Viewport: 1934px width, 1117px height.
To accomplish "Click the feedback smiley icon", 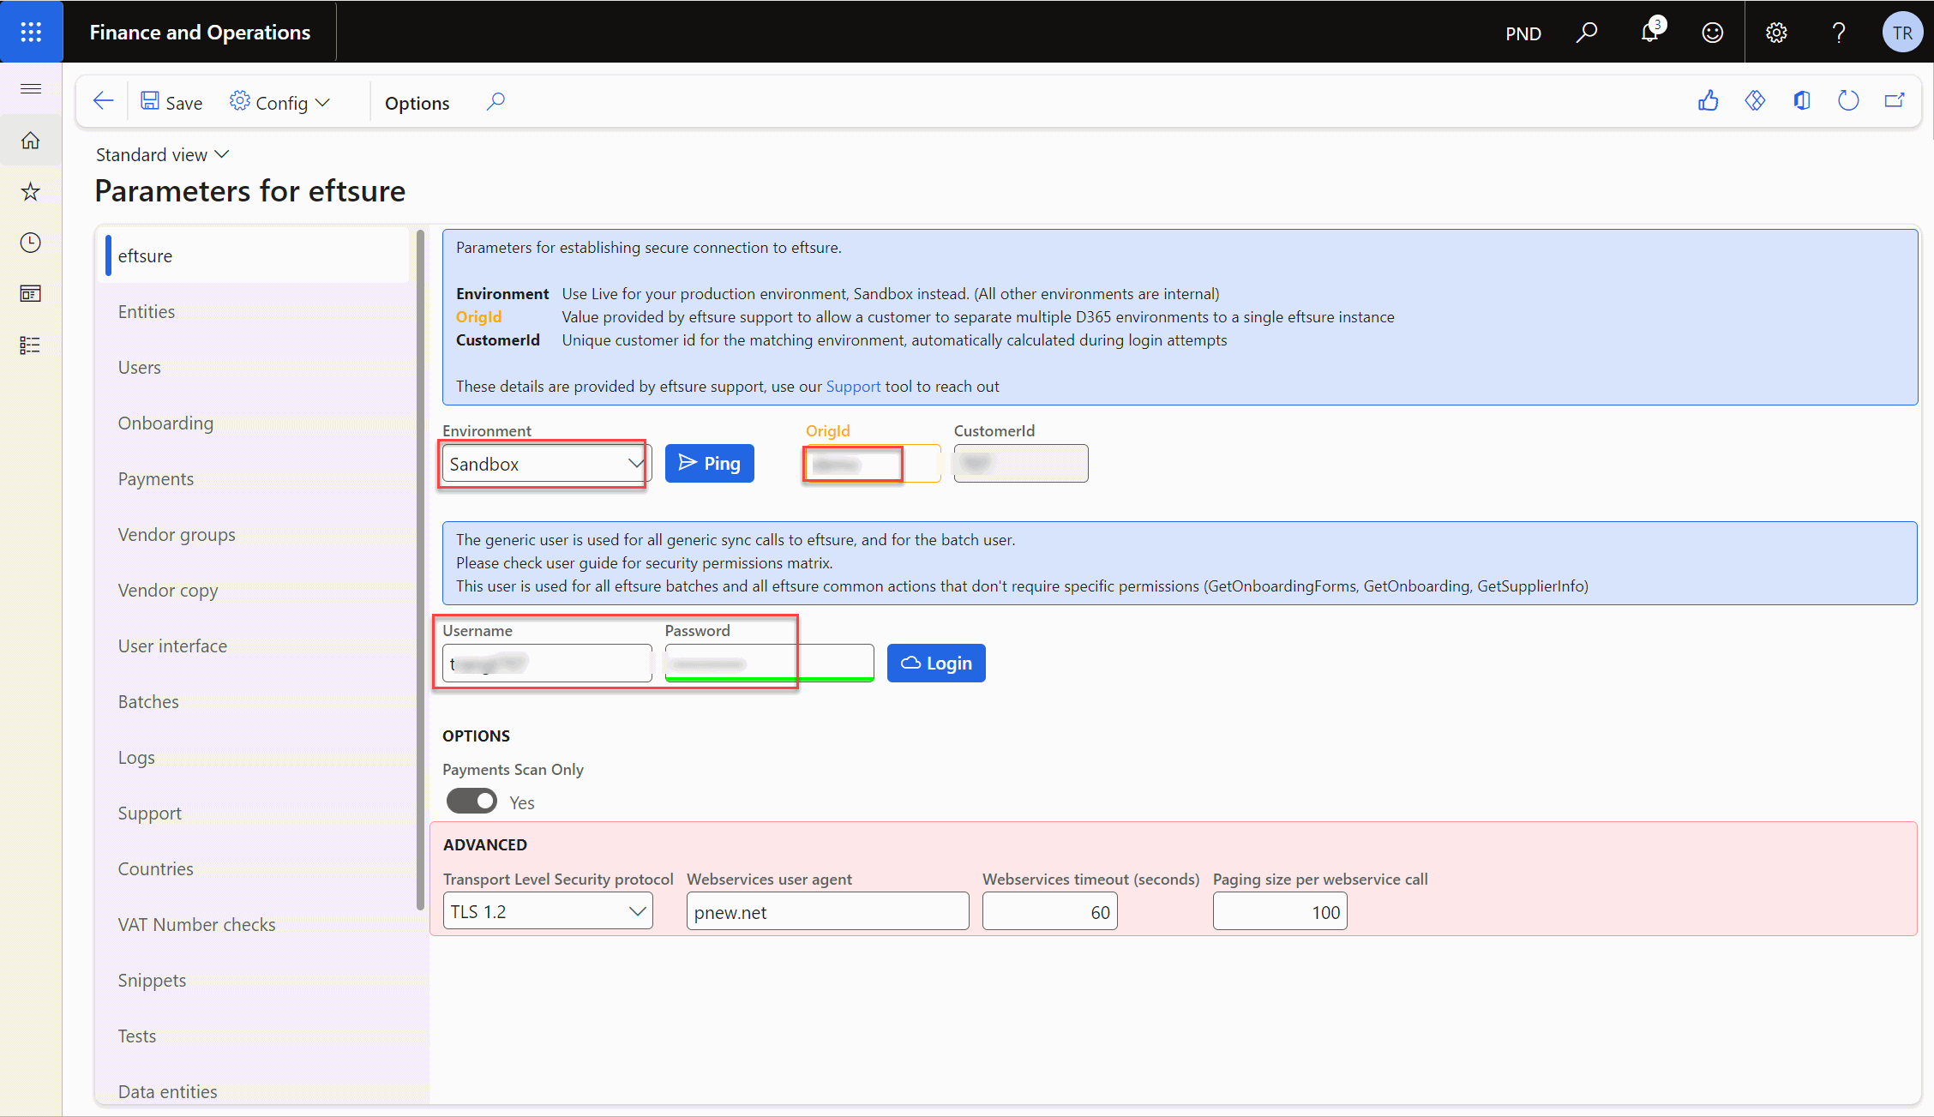I will pos(1713,33).
